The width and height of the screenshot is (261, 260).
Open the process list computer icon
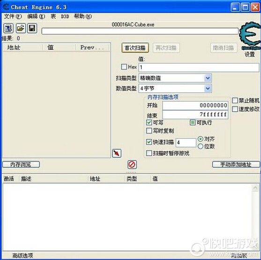pyautogui.click(x=8, y=28)
